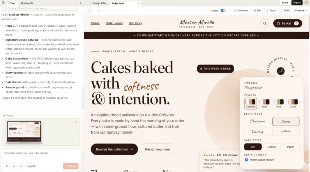310x172 pixels.
Task: Select the Outline card style
Action: click(272, 147)
